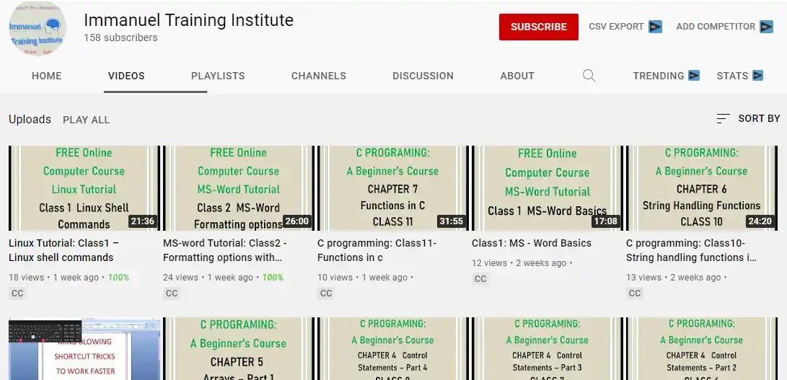This screenshot has width=787, height=380.
Task: Switch to the HOME tab
Action: 47,76
